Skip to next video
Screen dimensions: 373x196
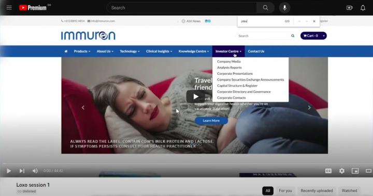22,171
